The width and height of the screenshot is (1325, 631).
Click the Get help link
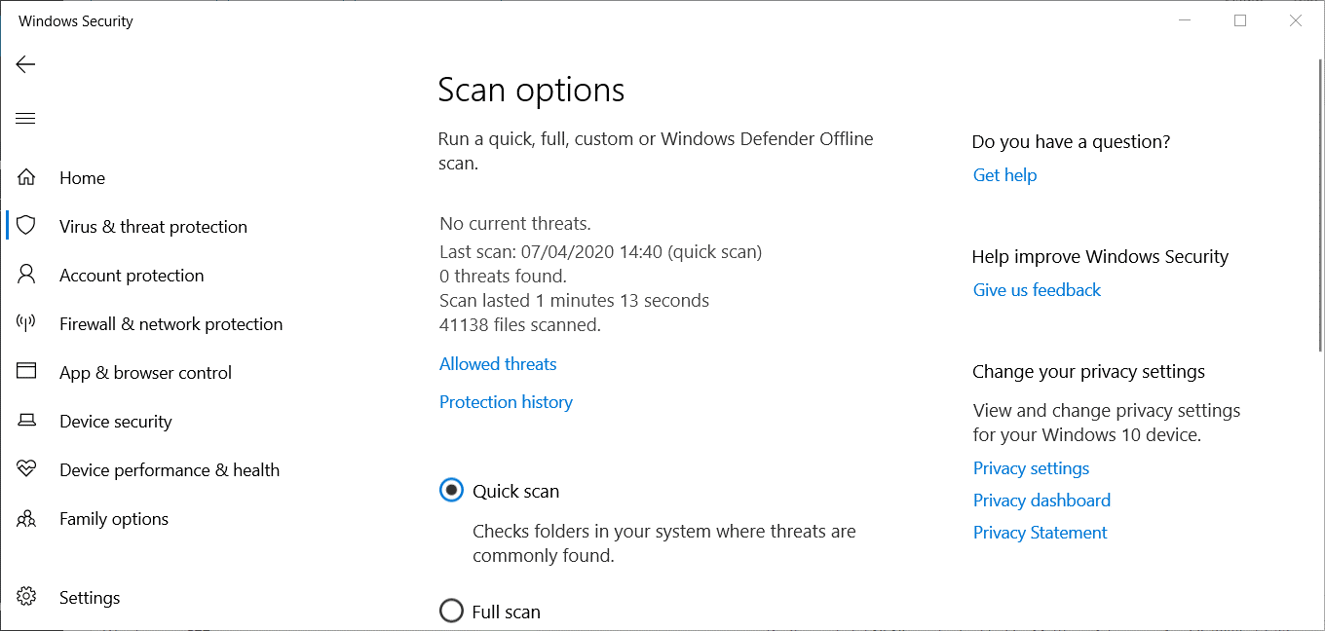point(1004,174)
